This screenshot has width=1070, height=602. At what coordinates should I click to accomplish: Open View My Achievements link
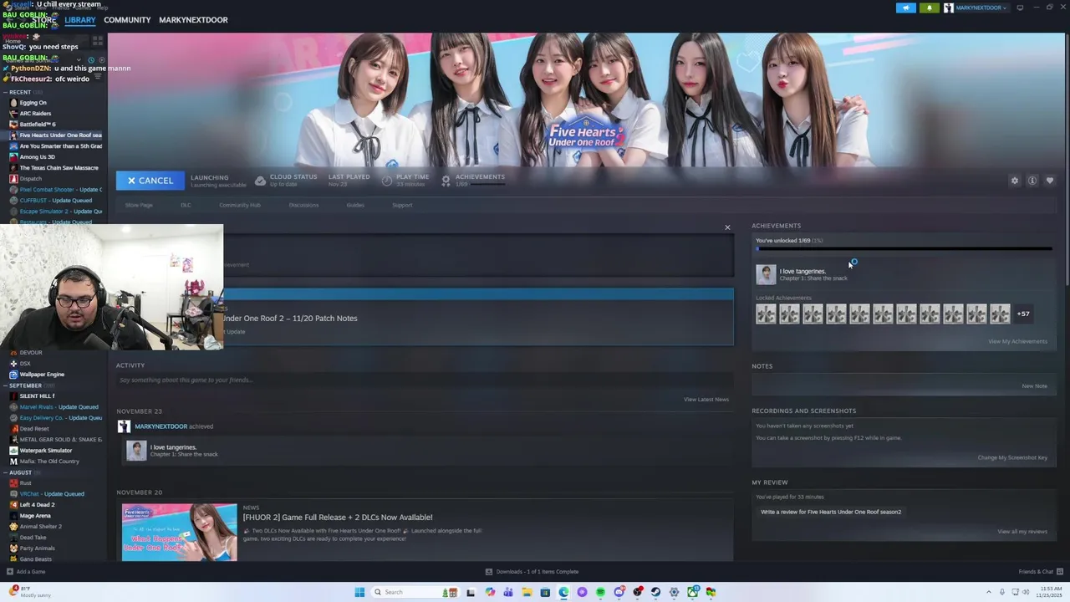click(x=1017, y=341)
